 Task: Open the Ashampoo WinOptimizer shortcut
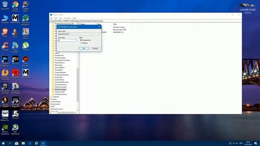26,20
